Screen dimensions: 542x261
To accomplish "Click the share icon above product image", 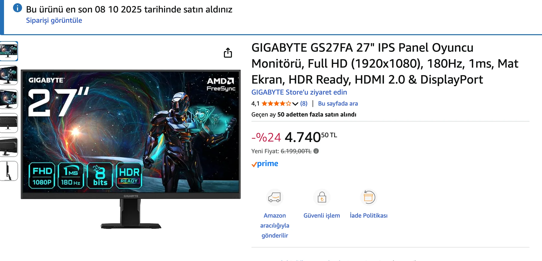I will click(x=228, y=53).
